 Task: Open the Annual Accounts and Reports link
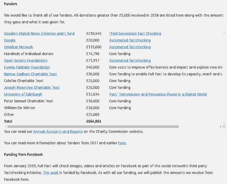click(x=58, y=131)
